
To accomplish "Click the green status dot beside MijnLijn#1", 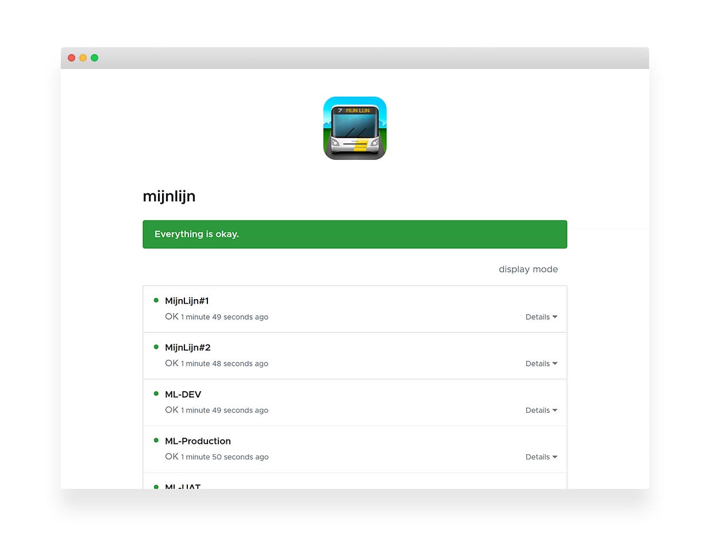I will pos(156,300).
